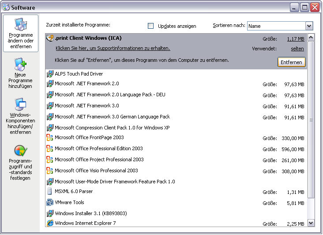Click the Windows Internet Explorer 7 icon
This screenshot has width=323, height=235.
(x=50, y=223)
